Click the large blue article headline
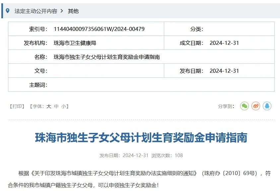 point(141,138)
